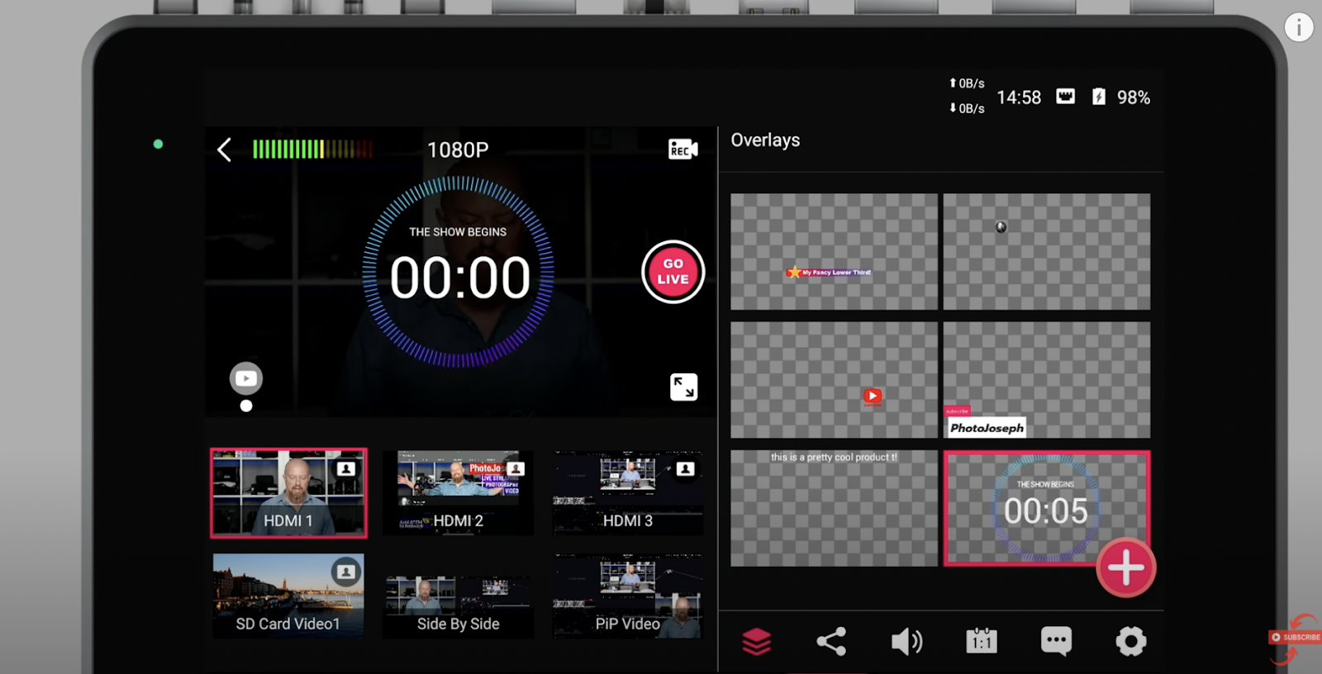Tap the GO LIVE button

click(x=673, y=272)
